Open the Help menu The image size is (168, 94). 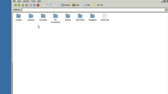tap(39, 1)
